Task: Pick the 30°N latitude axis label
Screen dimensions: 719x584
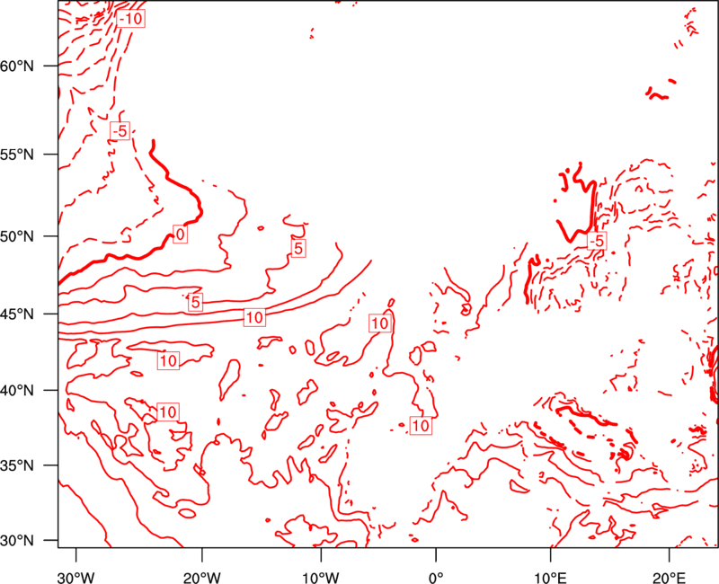Action: 17,540
